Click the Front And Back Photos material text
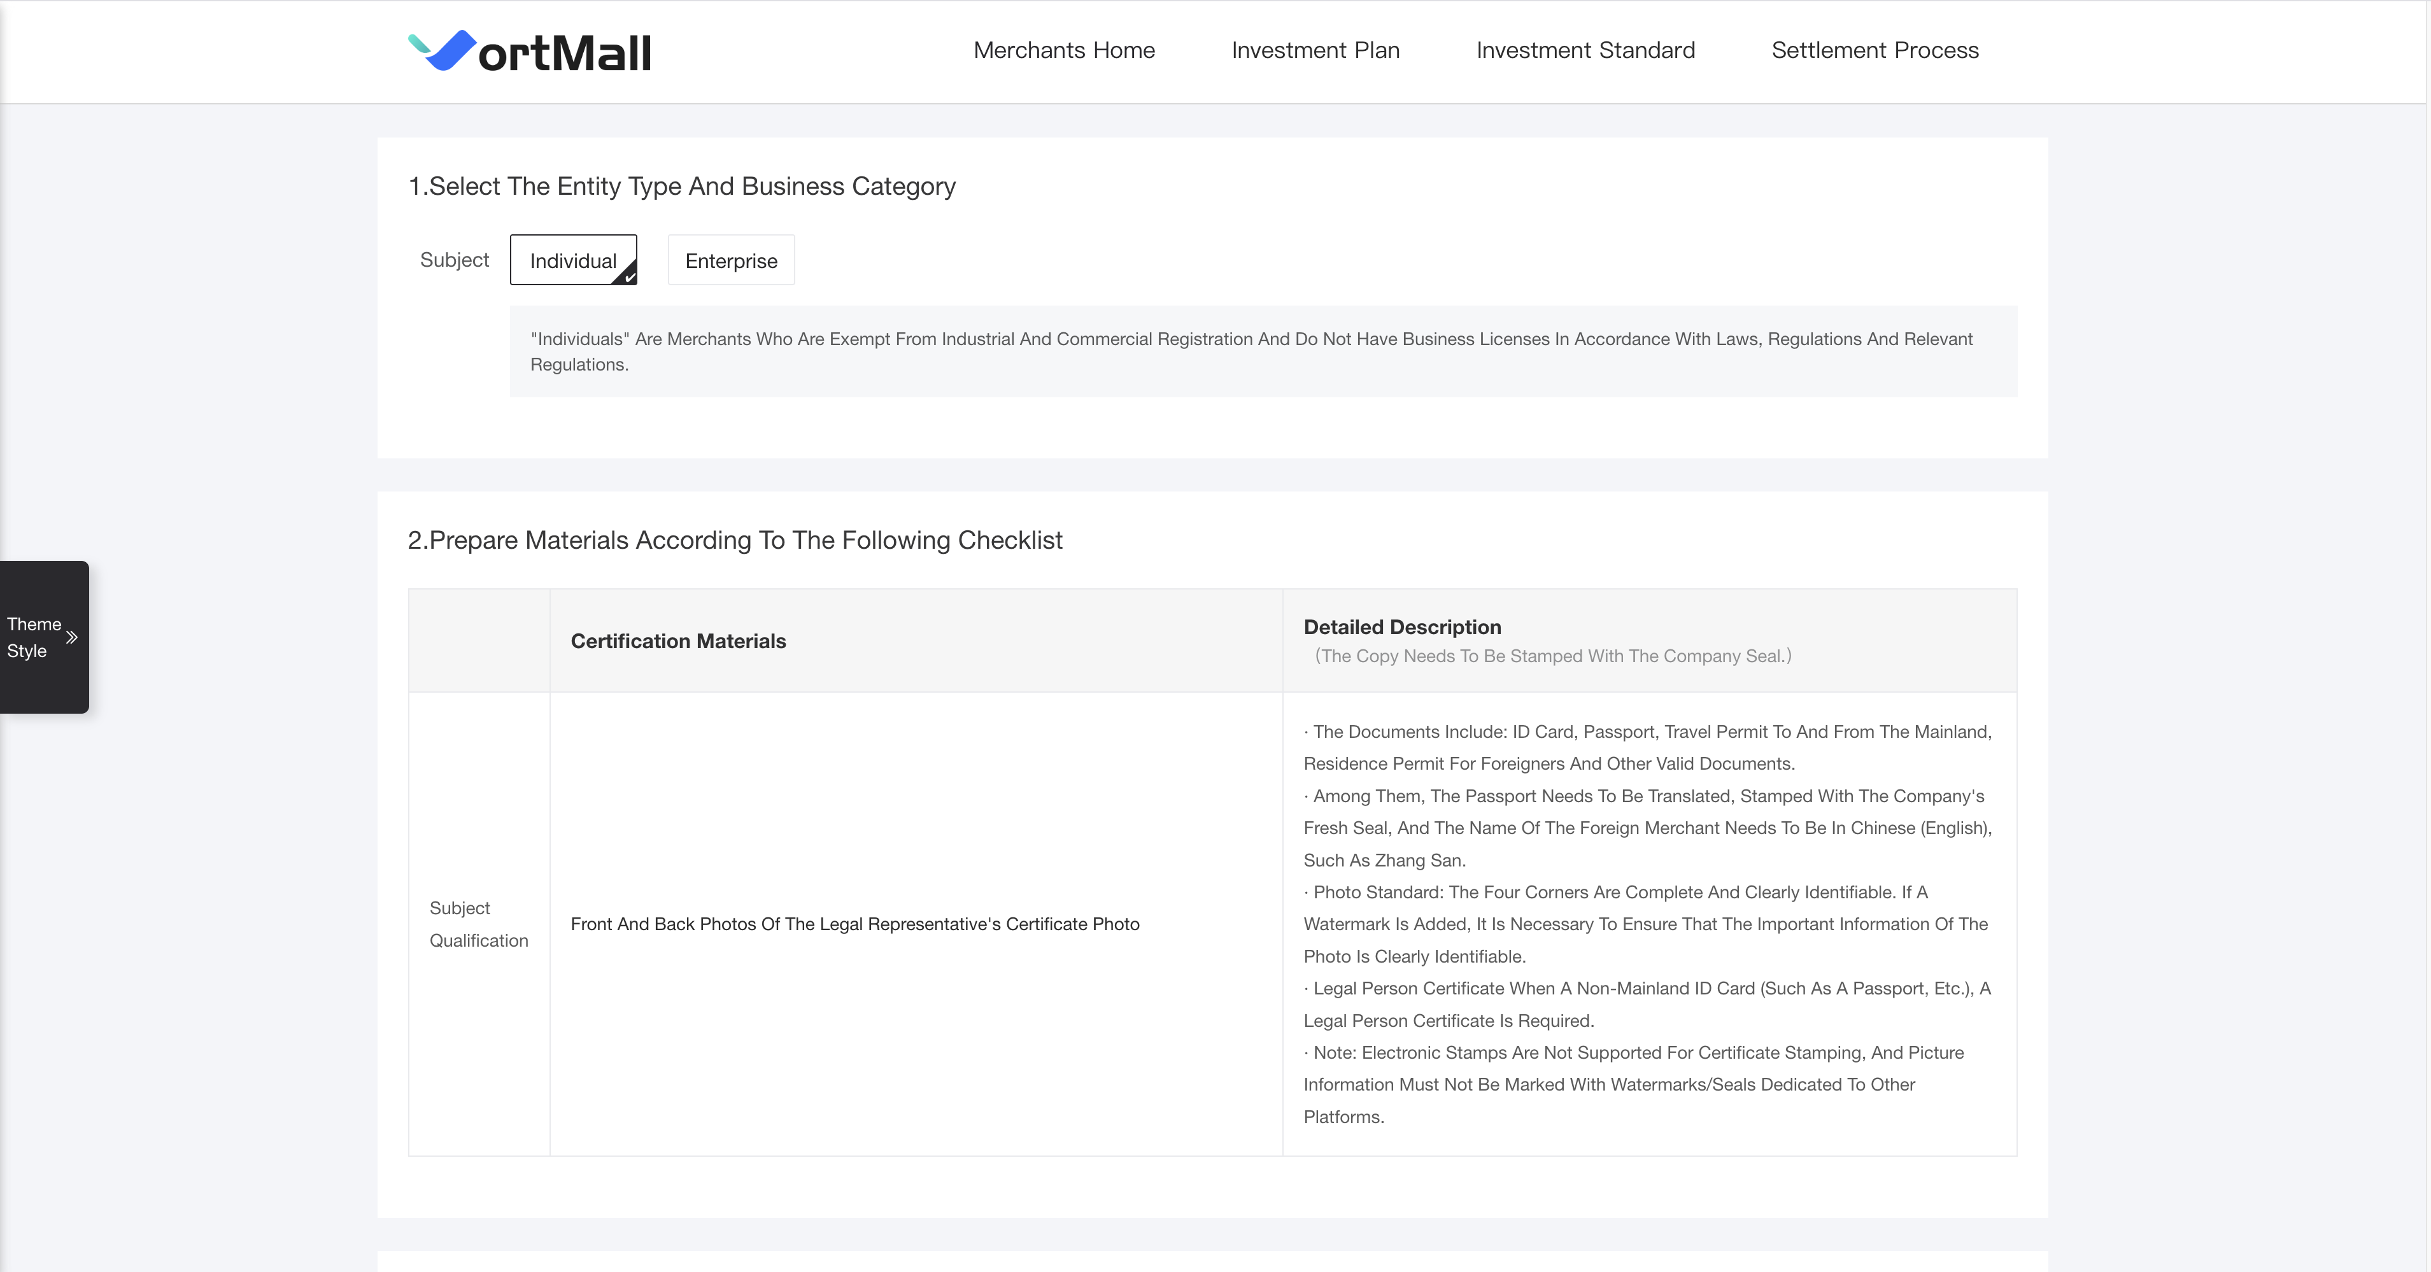The height and width of the screenshot is (1272, 2431). tap(854, 924)
